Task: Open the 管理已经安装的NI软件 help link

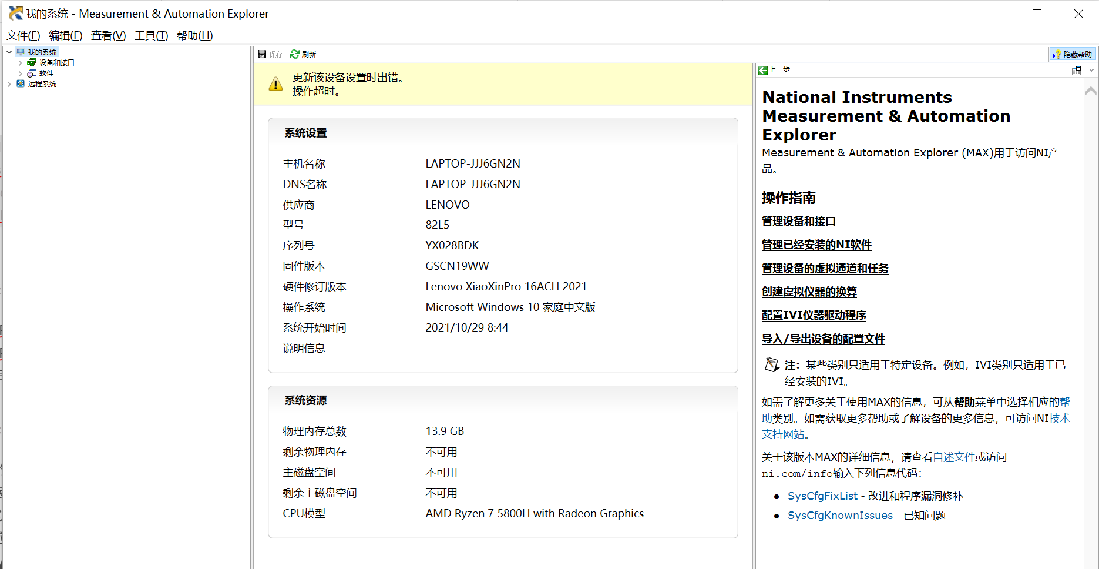Action: tap(816, 245)
